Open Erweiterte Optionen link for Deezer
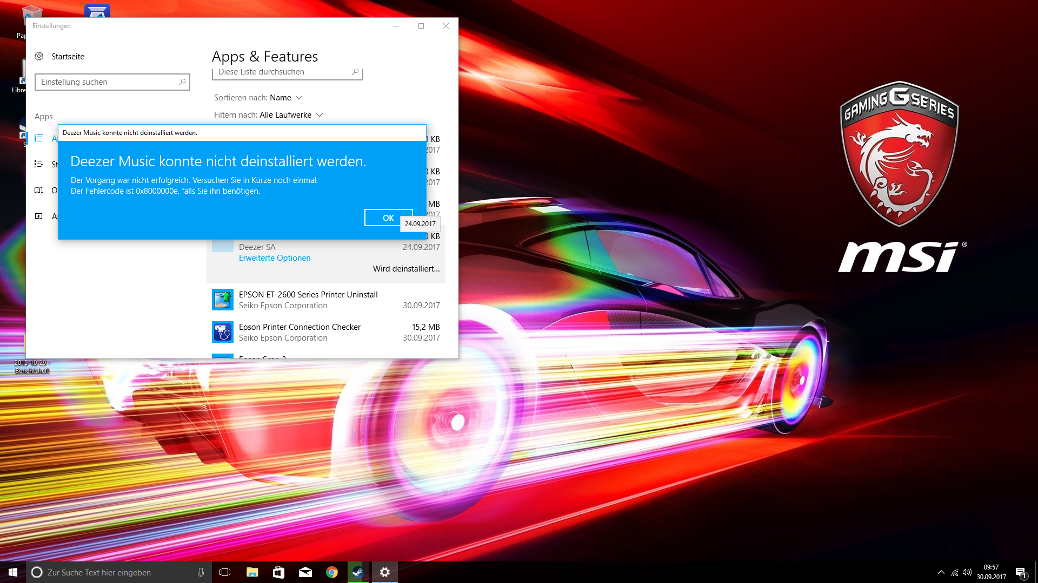The height and width of the screenshot is (583, 1038). coord(275,258)
